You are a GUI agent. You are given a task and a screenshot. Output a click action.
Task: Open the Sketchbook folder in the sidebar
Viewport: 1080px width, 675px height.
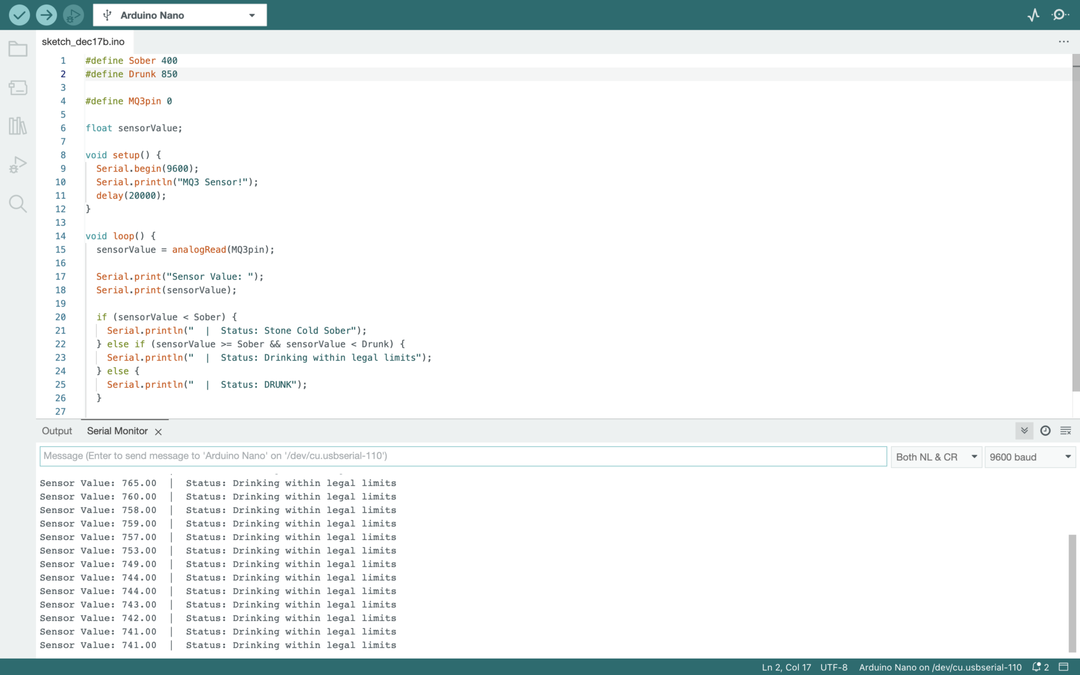click(x=18, y=49)
